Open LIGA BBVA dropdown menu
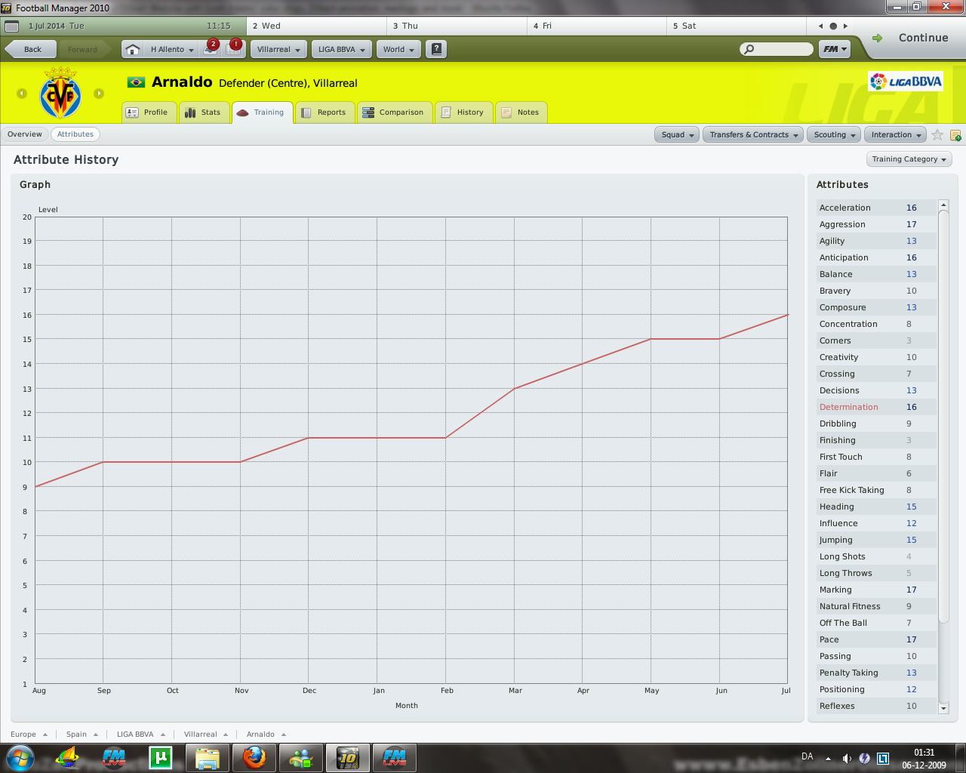Screen dimensions: 966x773 click(x=341, y=49)
